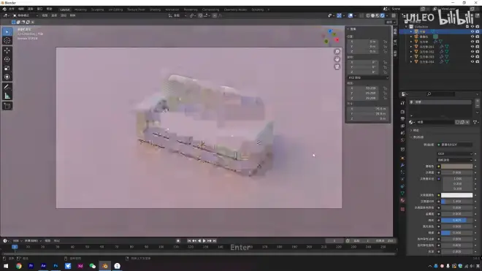Image resolution: width=482 pixels, height=271 pixels.
Task: Switch to the Geometry Nodes workspace tab
Action: tap(235, 9)
